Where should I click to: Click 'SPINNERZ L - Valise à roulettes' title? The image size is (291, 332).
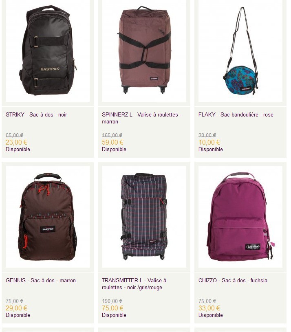tap(141, 118)
